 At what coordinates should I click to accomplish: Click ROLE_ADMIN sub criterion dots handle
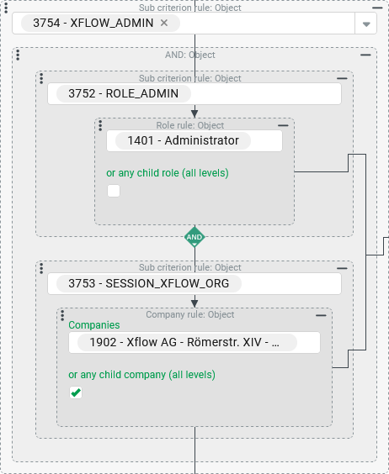[x=41, y=79]
